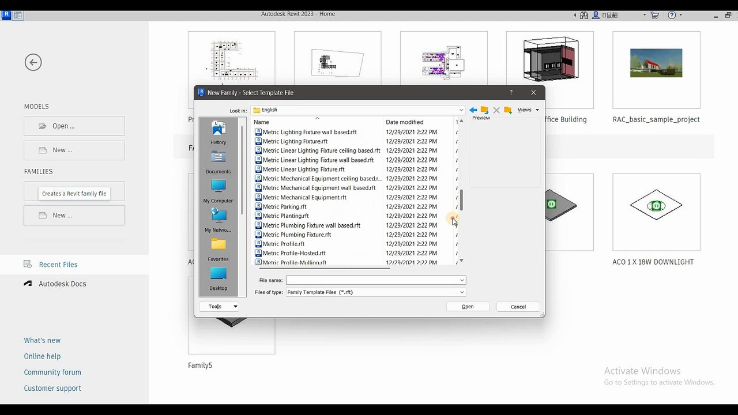
Task: Open the first floor plan project thumbnail
Action: pyautogui.click(x=231, y=59)
